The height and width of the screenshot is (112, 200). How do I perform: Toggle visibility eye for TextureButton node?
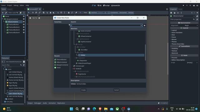pyautogui.click(x=24, y=24)
